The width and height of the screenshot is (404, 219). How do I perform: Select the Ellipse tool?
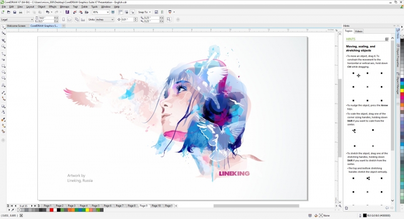4,72
